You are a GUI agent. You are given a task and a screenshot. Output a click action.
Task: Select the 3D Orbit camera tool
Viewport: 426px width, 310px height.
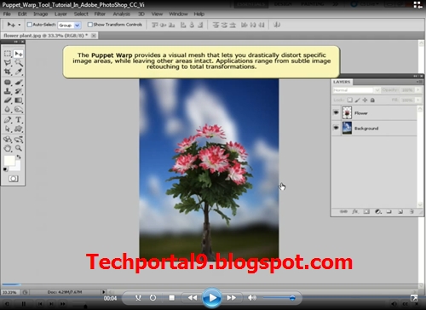click(x=19, y=139)
